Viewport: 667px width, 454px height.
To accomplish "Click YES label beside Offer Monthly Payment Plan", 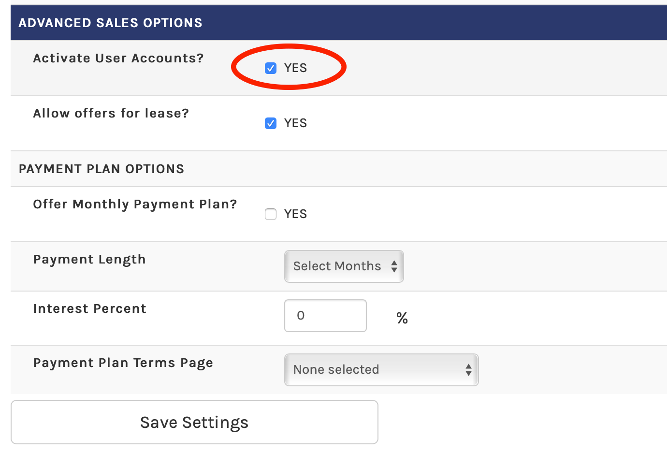I will tap(295, 214).
